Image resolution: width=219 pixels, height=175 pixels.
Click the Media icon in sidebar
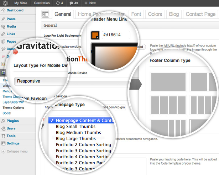[3, 26]
